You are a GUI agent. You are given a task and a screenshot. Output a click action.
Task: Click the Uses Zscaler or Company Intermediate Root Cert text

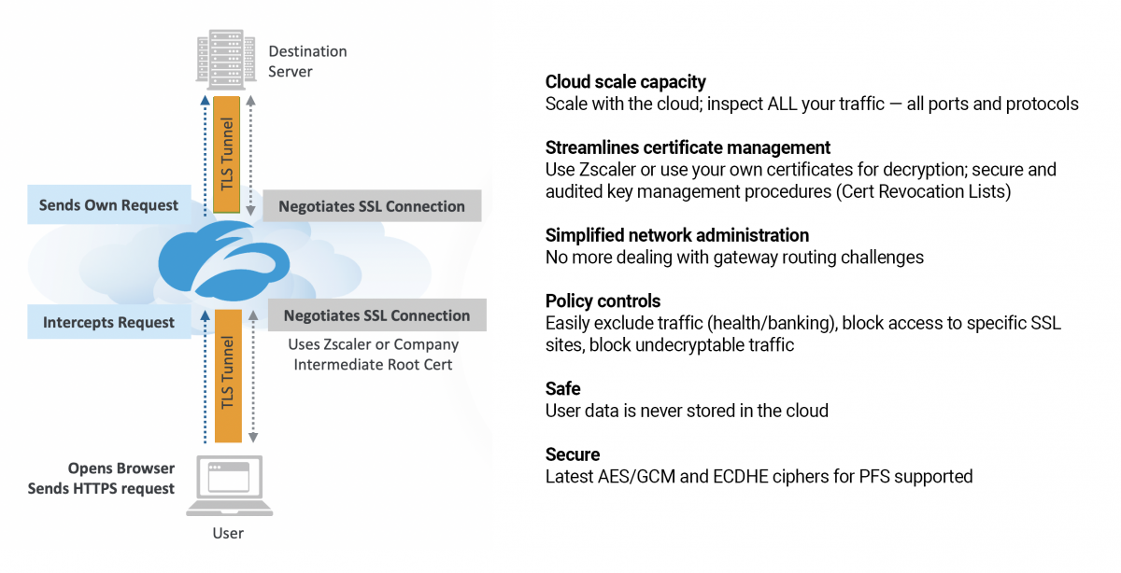pos(373,355)
